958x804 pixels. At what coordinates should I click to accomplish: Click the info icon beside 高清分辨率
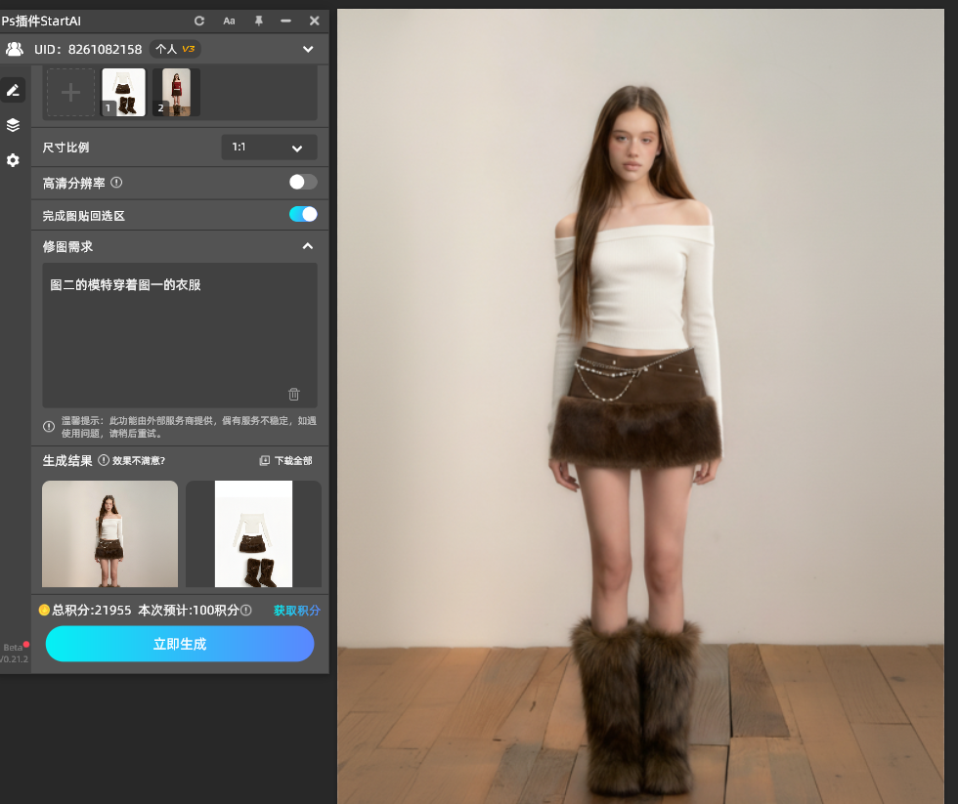pos(116,183)
